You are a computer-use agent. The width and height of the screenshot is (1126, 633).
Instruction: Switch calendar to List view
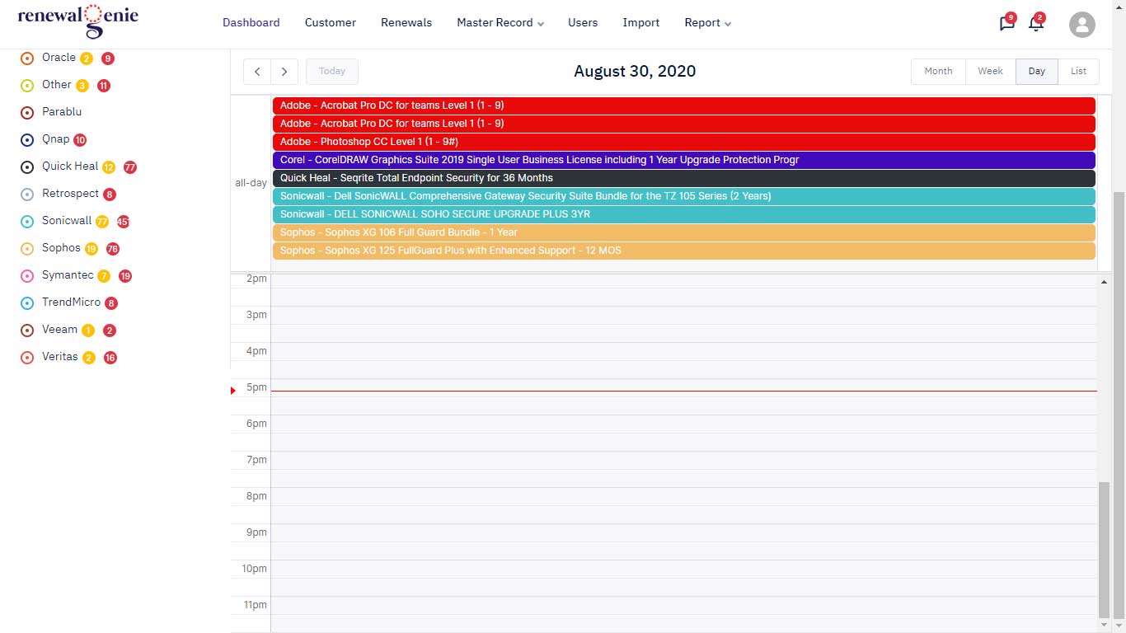1078,72
